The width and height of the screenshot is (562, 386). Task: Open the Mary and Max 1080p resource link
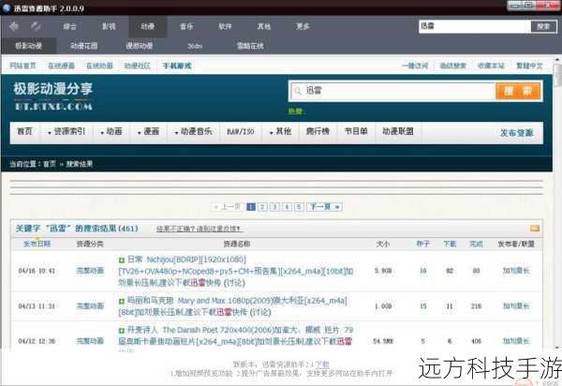click(232, 306)
